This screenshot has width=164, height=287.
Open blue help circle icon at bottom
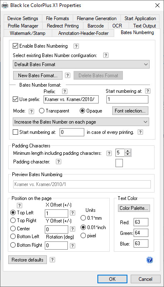coord(150,260)
